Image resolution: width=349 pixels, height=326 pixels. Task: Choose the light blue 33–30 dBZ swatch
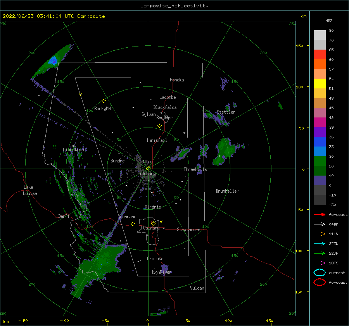coord(320,151)
